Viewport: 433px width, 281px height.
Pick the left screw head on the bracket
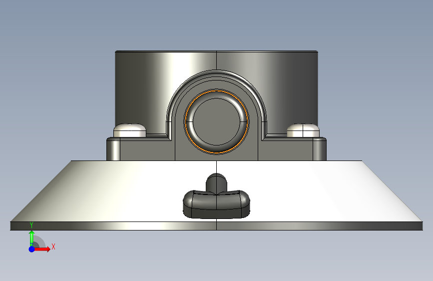coord(130,130)
